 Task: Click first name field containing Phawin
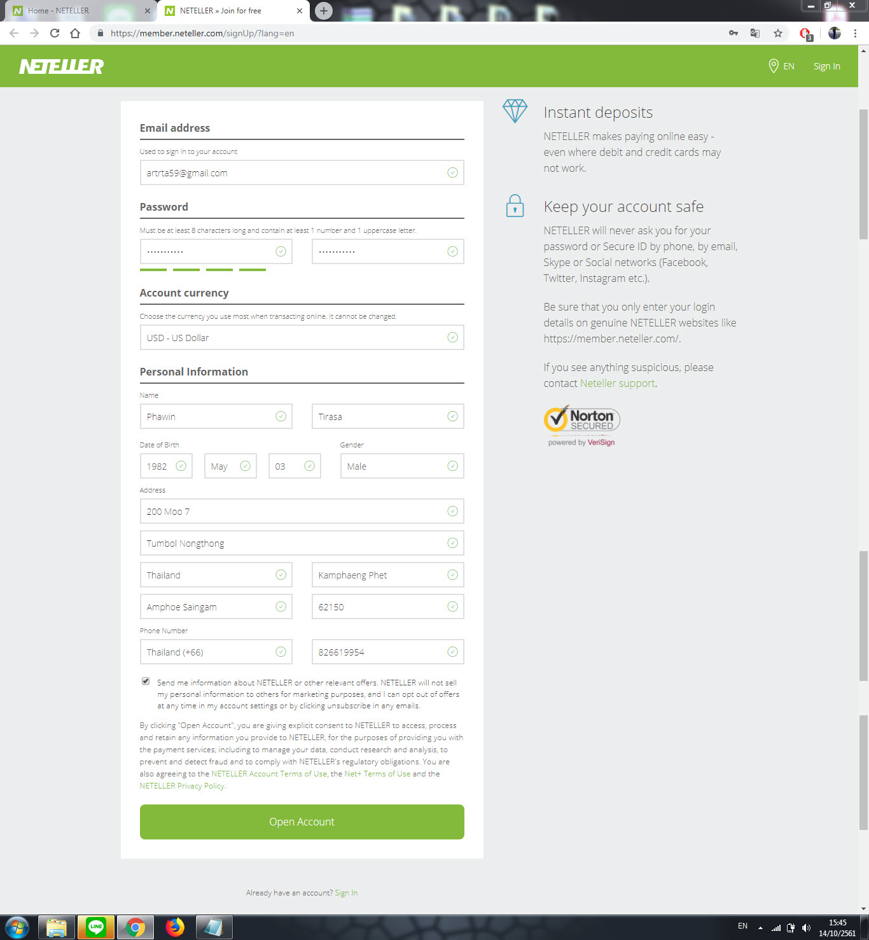coord(216,416)
